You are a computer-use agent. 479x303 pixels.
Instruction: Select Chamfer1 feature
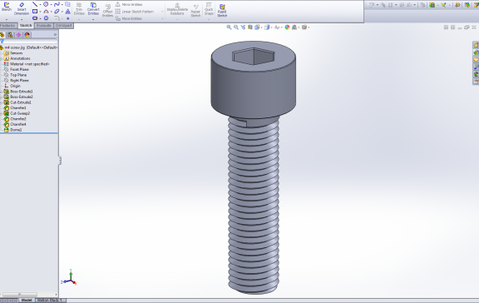click(x=18, y=108)
